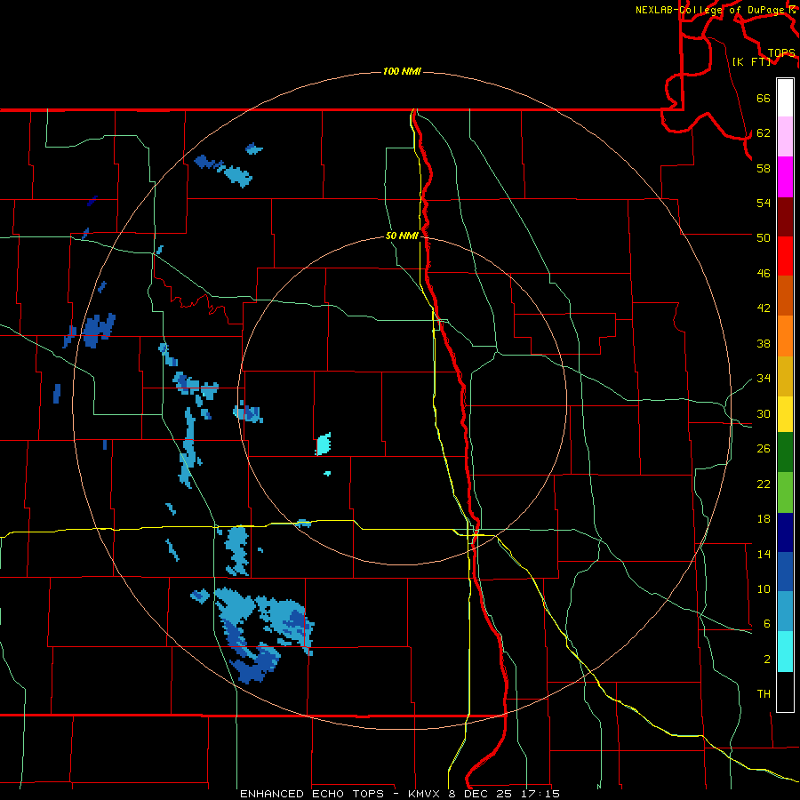This screenshot has width=800, height=800.
Task: Click the scale value '38'
Action: point(764,343)
